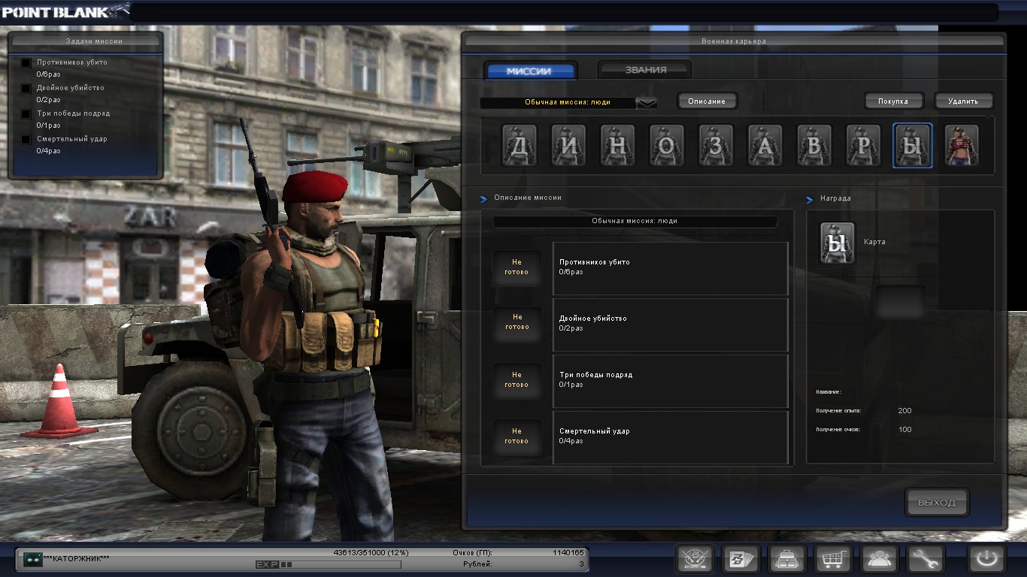Click the Двойное убийство mission row
The width and height of the screenshot is (1027, 577).
click(x=671, y=325)
